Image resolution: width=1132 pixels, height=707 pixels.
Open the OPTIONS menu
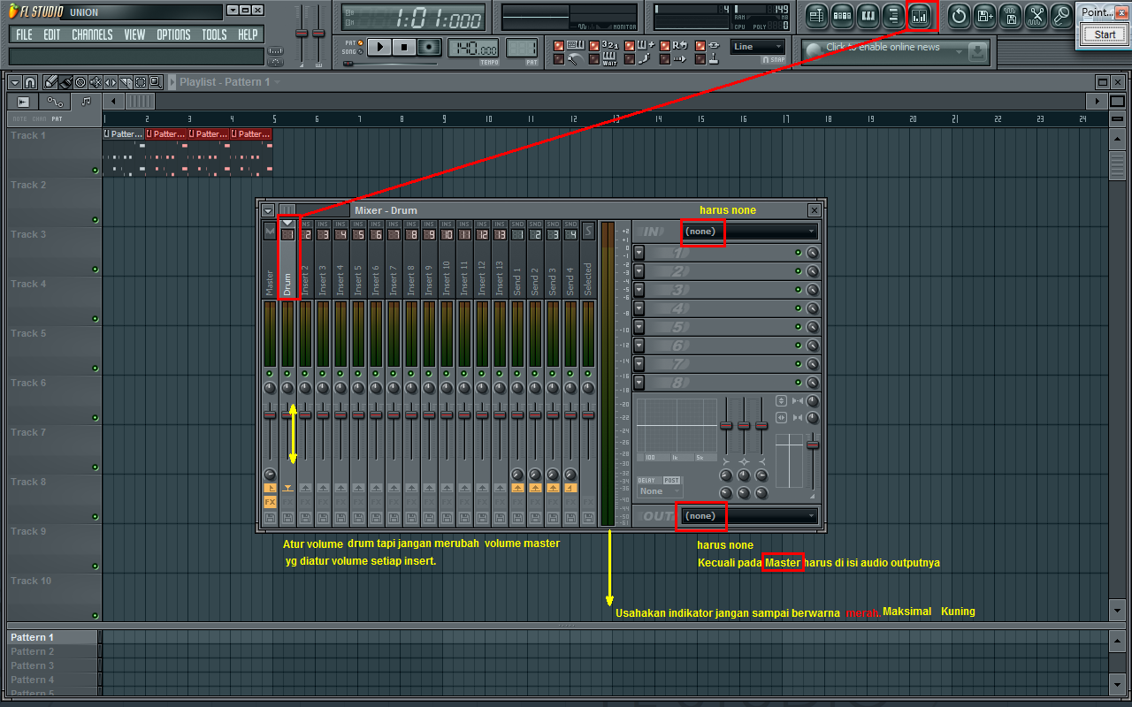(x=173, y=34)
